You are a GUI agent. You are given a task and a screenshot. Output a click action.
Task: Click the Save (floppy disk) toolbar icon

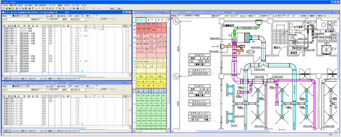pos(10,8)
